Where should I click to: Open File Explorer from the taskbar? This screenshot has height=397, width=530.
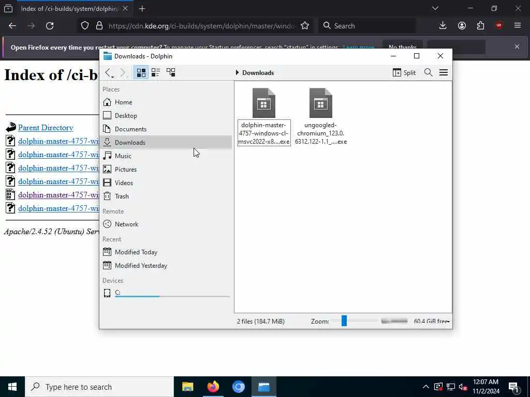tap(187, 387)
